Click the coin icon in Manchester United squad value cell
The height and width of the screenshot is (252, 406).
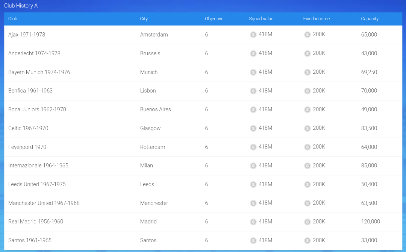point(253,203)
